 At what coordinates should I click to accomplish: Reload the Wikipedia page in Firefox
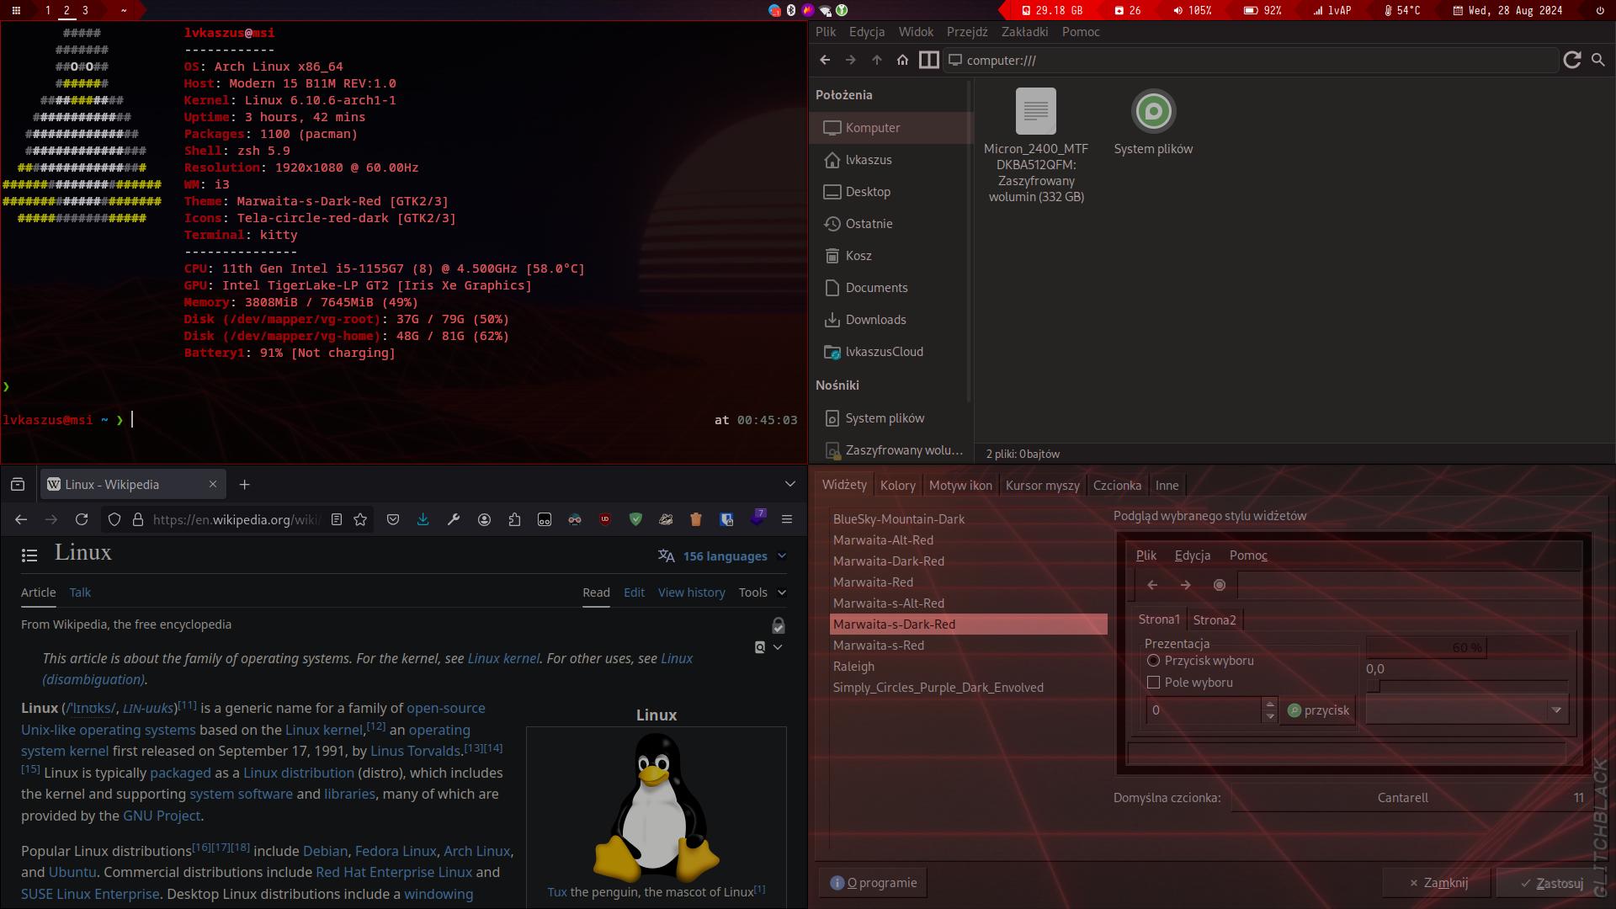coord(82,519)
